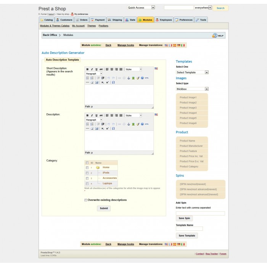Check the Home category checkbox
Image resolution: width=267 pixels, height=267 pixels.
(x=87, y=168)
